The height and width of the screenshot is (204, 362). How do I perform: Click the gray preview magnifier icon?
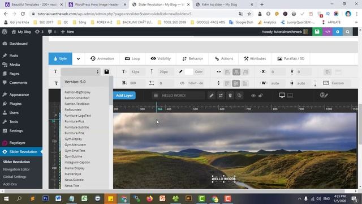pyautogui.click(x=347, y=32)
